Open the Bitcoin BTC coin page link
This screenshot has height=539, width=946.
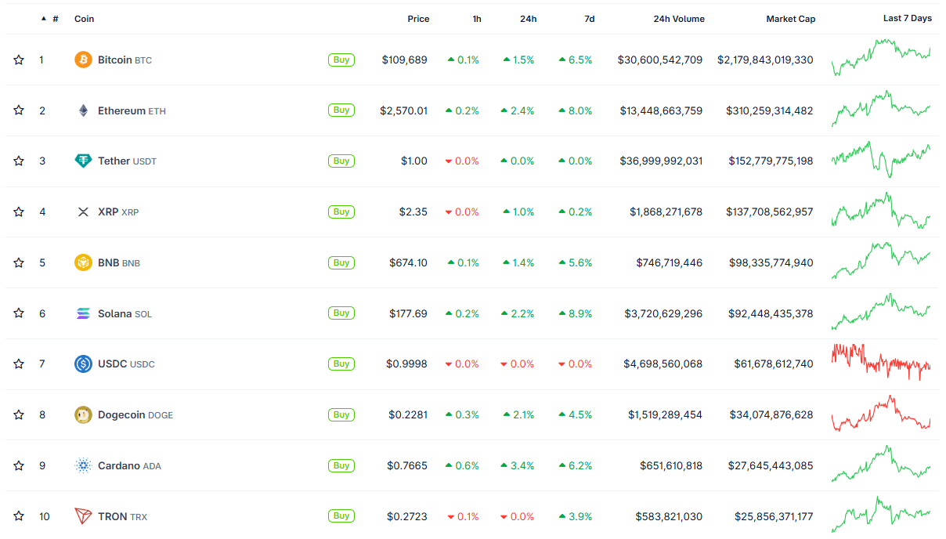point(125,60)
